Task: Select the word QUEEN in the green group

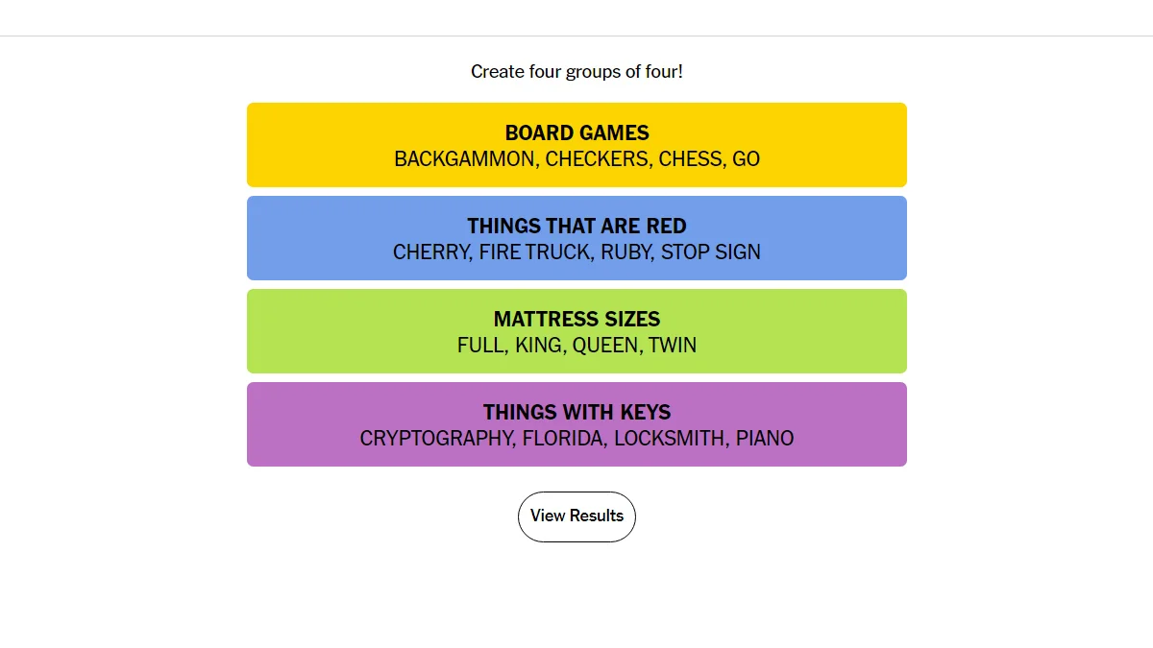Action: click(604, 346)
